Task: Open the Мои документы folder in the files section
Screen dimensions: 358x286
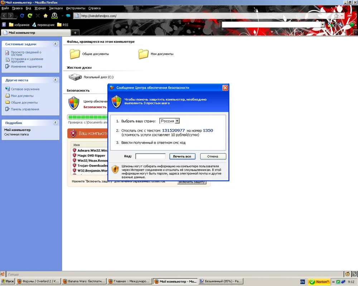Action: tap(144, 54)
